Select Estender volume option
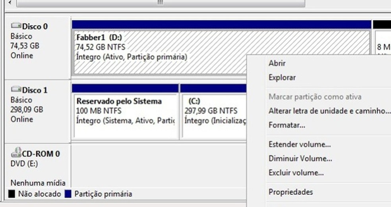391x207 pixels. tap(299, 145)
